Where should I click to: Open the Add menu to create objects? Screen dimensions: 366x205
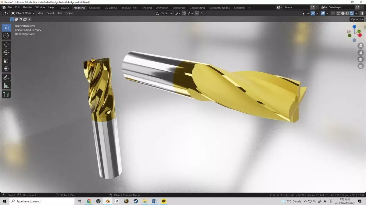click(x=60, y=13)
